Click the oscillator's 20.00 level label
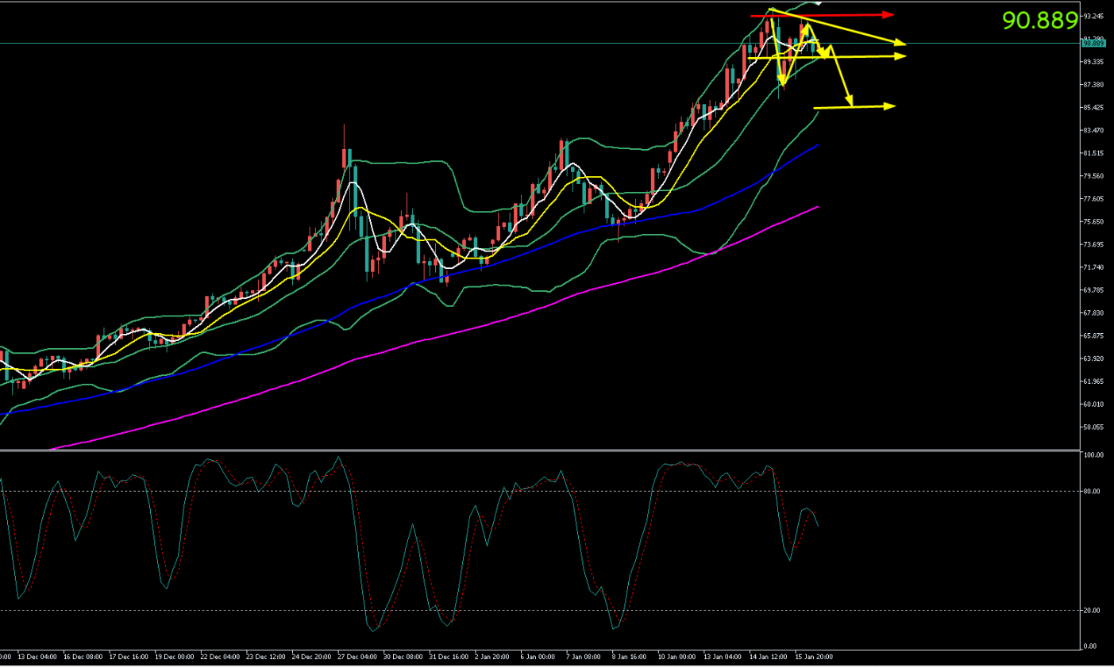Viewport: 1114px width, 667px height. (x=1092, y=611)
